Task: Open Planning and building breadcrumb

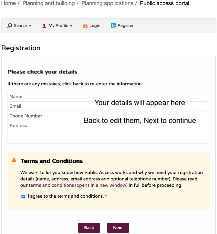Action: (x=48, y=4)
